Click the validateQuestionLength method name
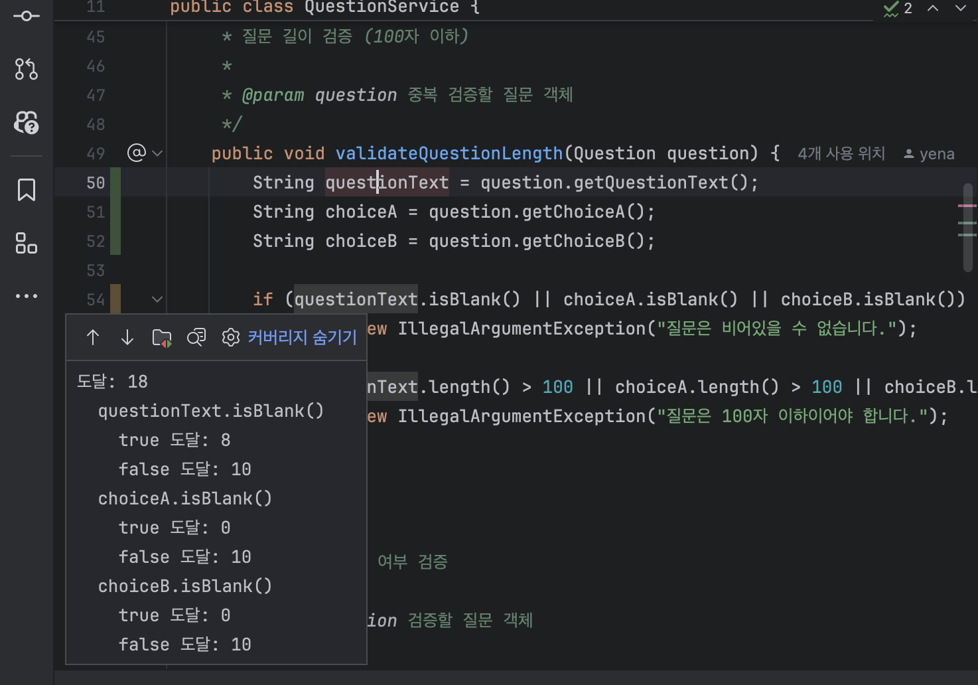 tap(449, 153)
